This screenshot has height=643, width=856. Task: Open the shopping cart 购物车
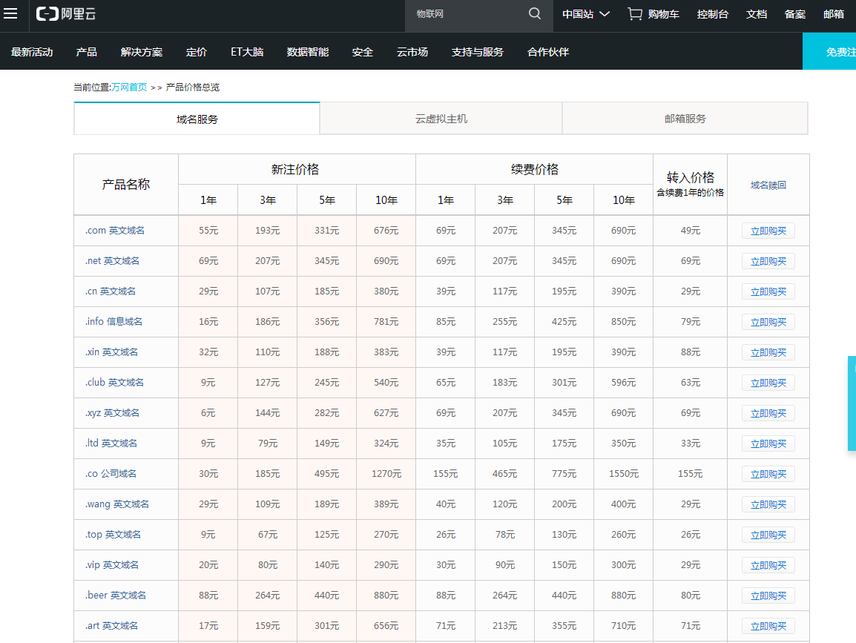(x=653, y=14)
